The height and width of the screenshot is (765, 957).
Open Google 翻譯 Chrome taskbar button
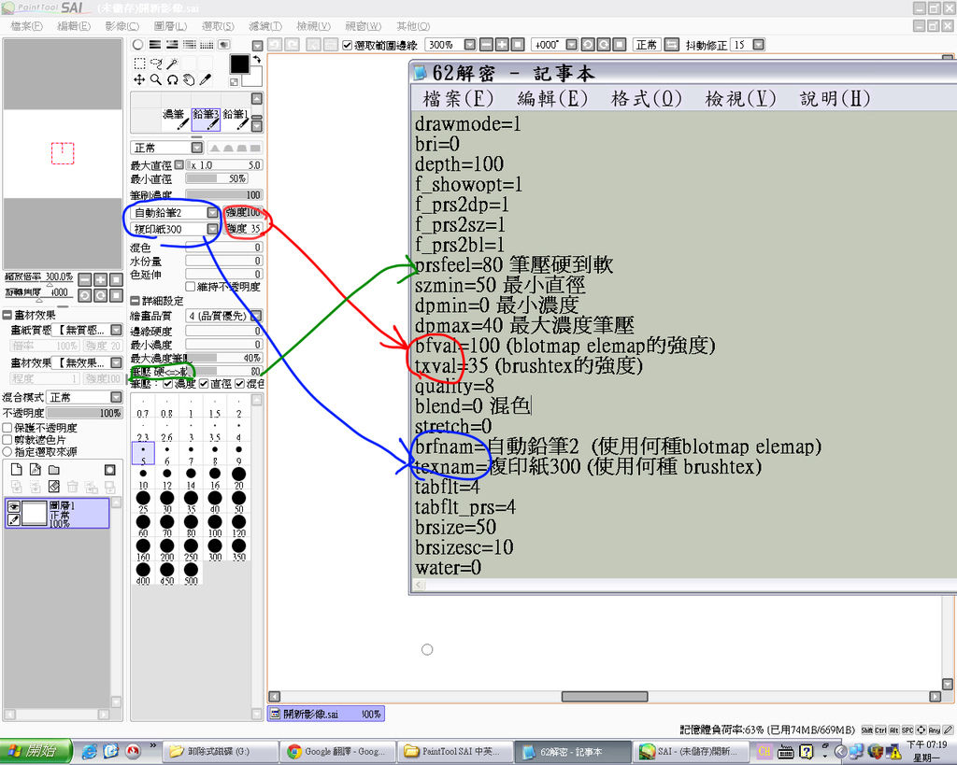pyautogui.click(x=336, y=751)
